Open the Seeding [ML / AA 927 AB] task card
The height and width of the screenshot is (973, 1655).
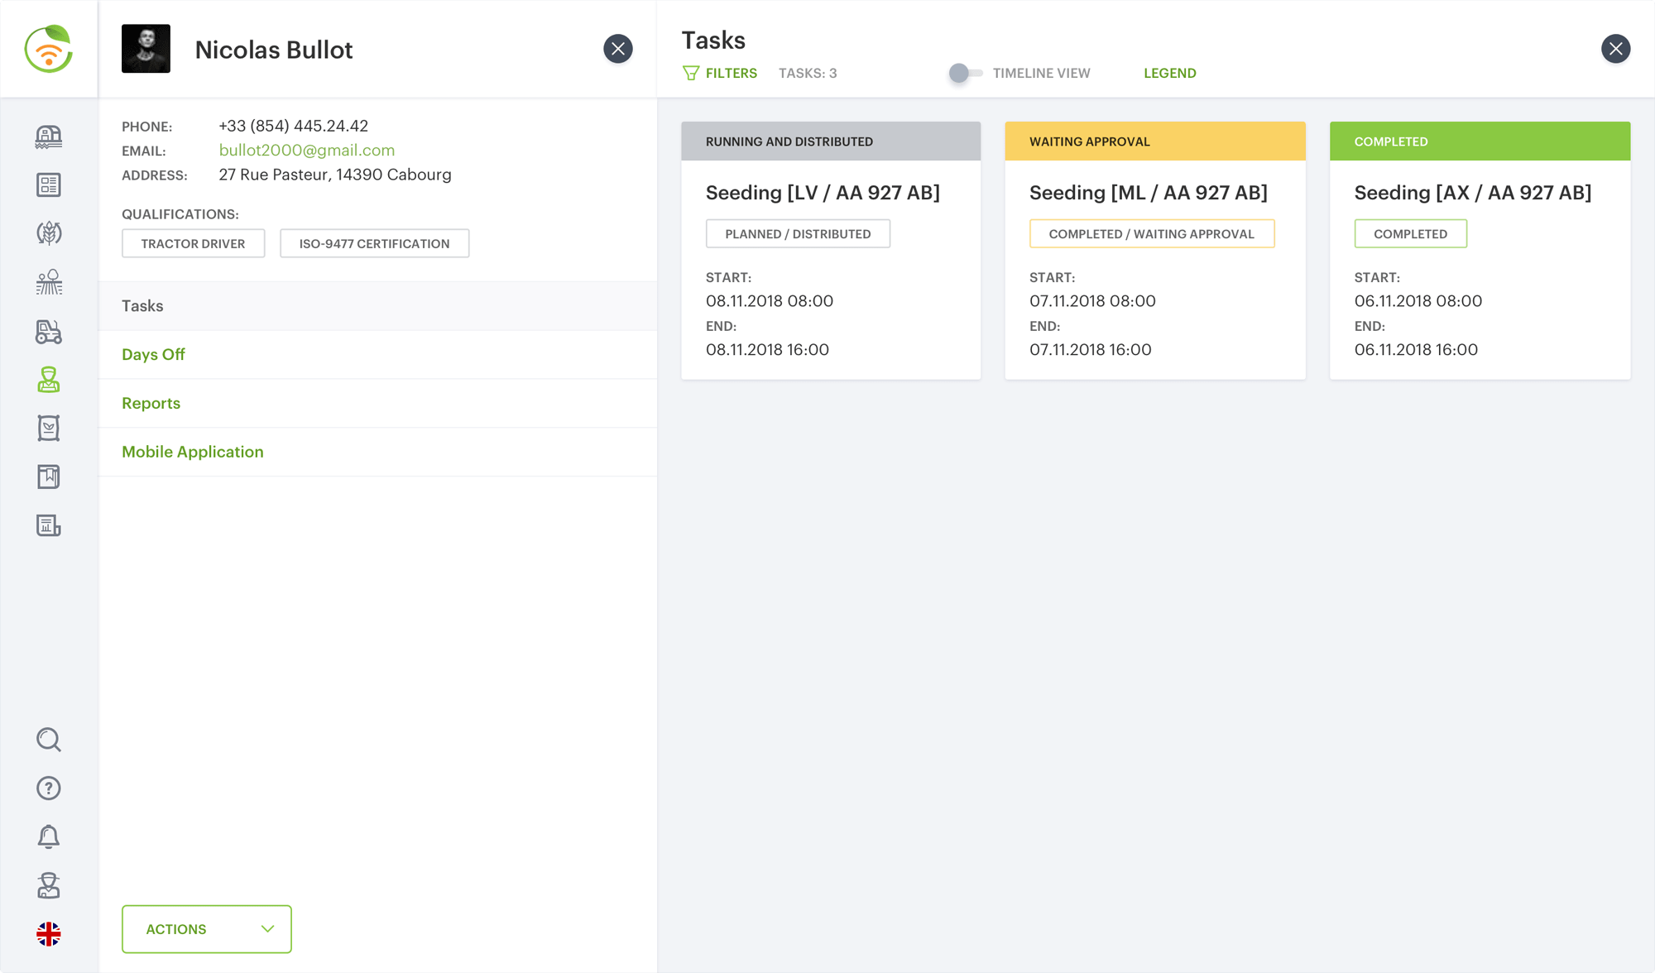click(x=1148, y=193)
